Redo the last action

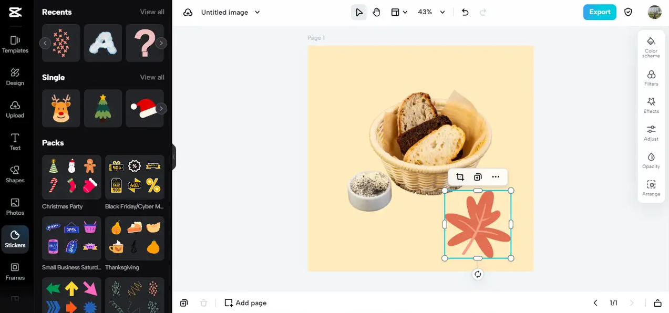coord(483,12)
